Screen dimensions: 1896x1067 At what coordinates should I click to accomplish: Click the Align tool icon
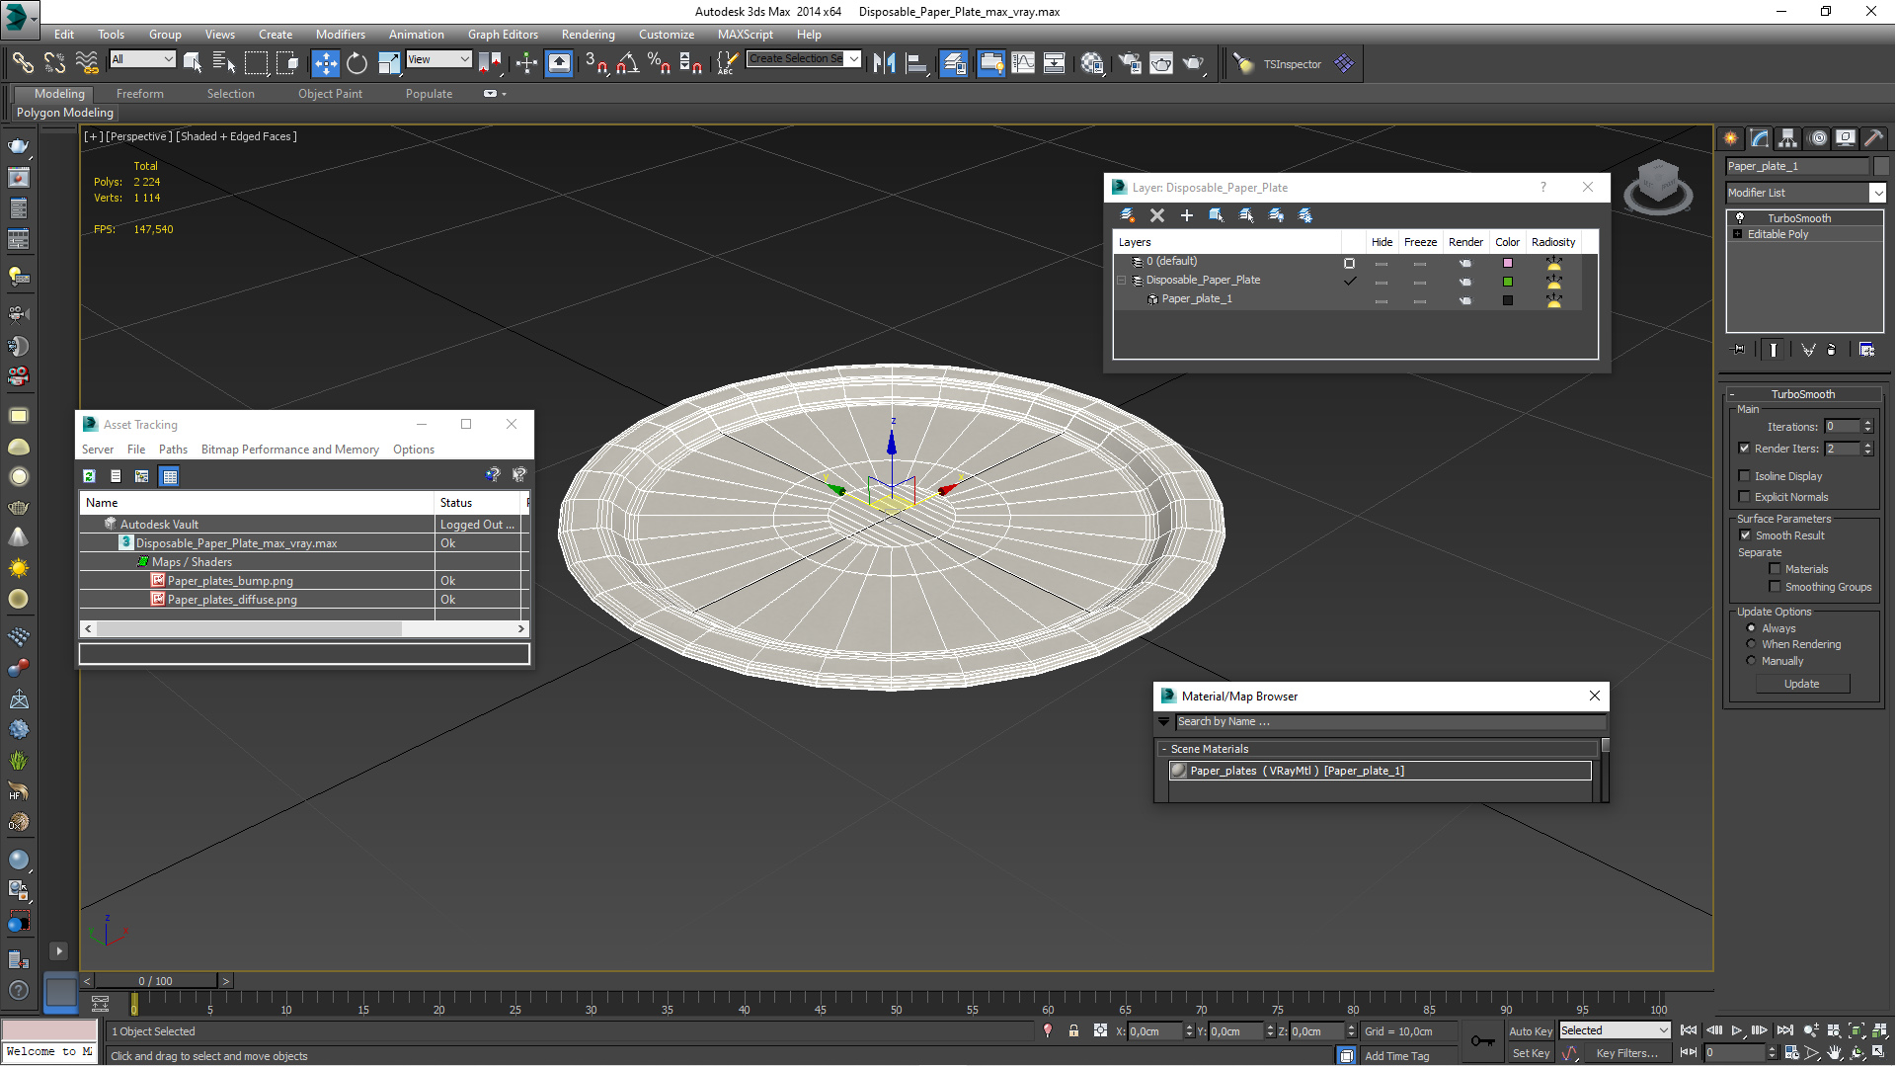(916, 63)
